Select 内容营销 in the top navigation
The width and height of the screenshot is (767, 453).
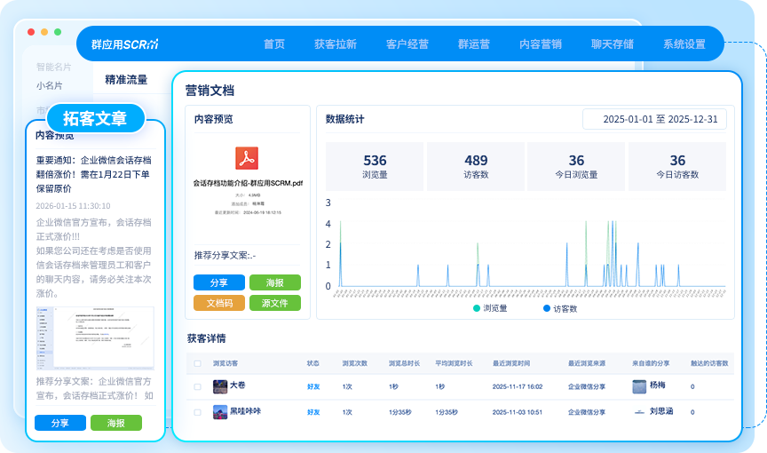point(540,44)
